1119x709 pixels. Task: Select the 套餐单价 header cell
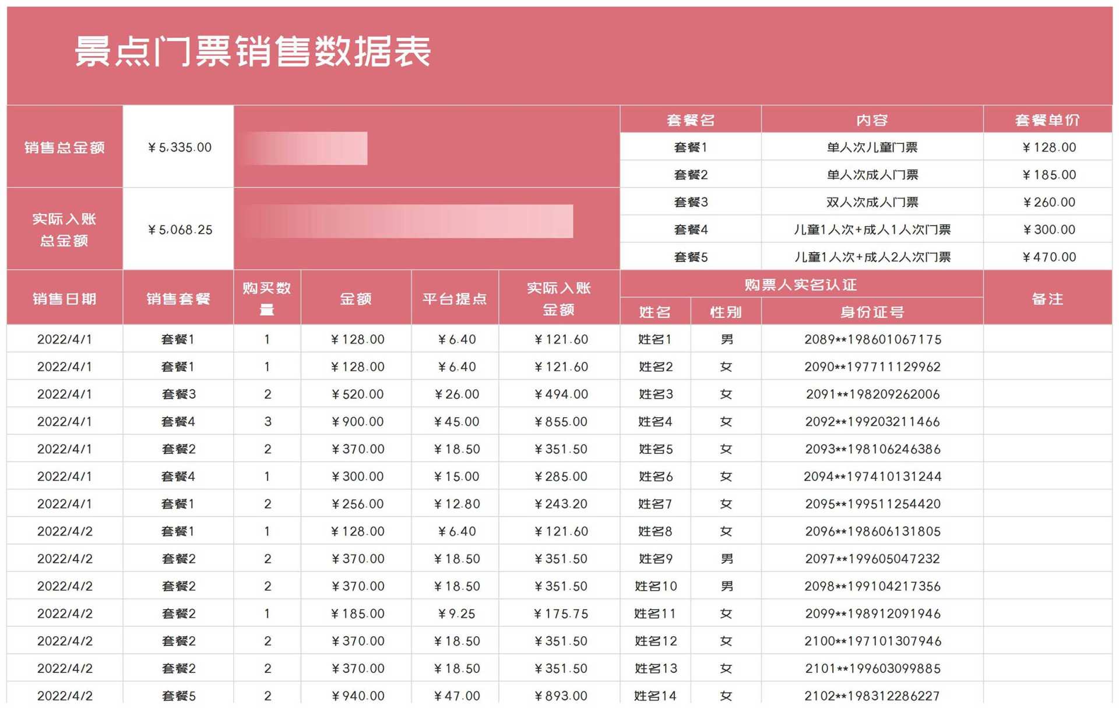pos(1048,119)
